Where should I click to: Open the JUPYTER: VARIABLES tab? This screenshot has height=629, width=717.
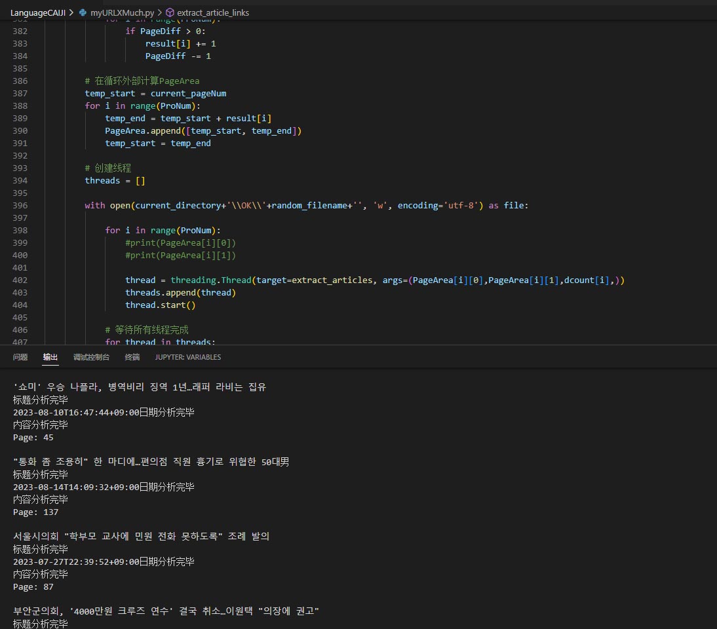(x=188, y=357)
